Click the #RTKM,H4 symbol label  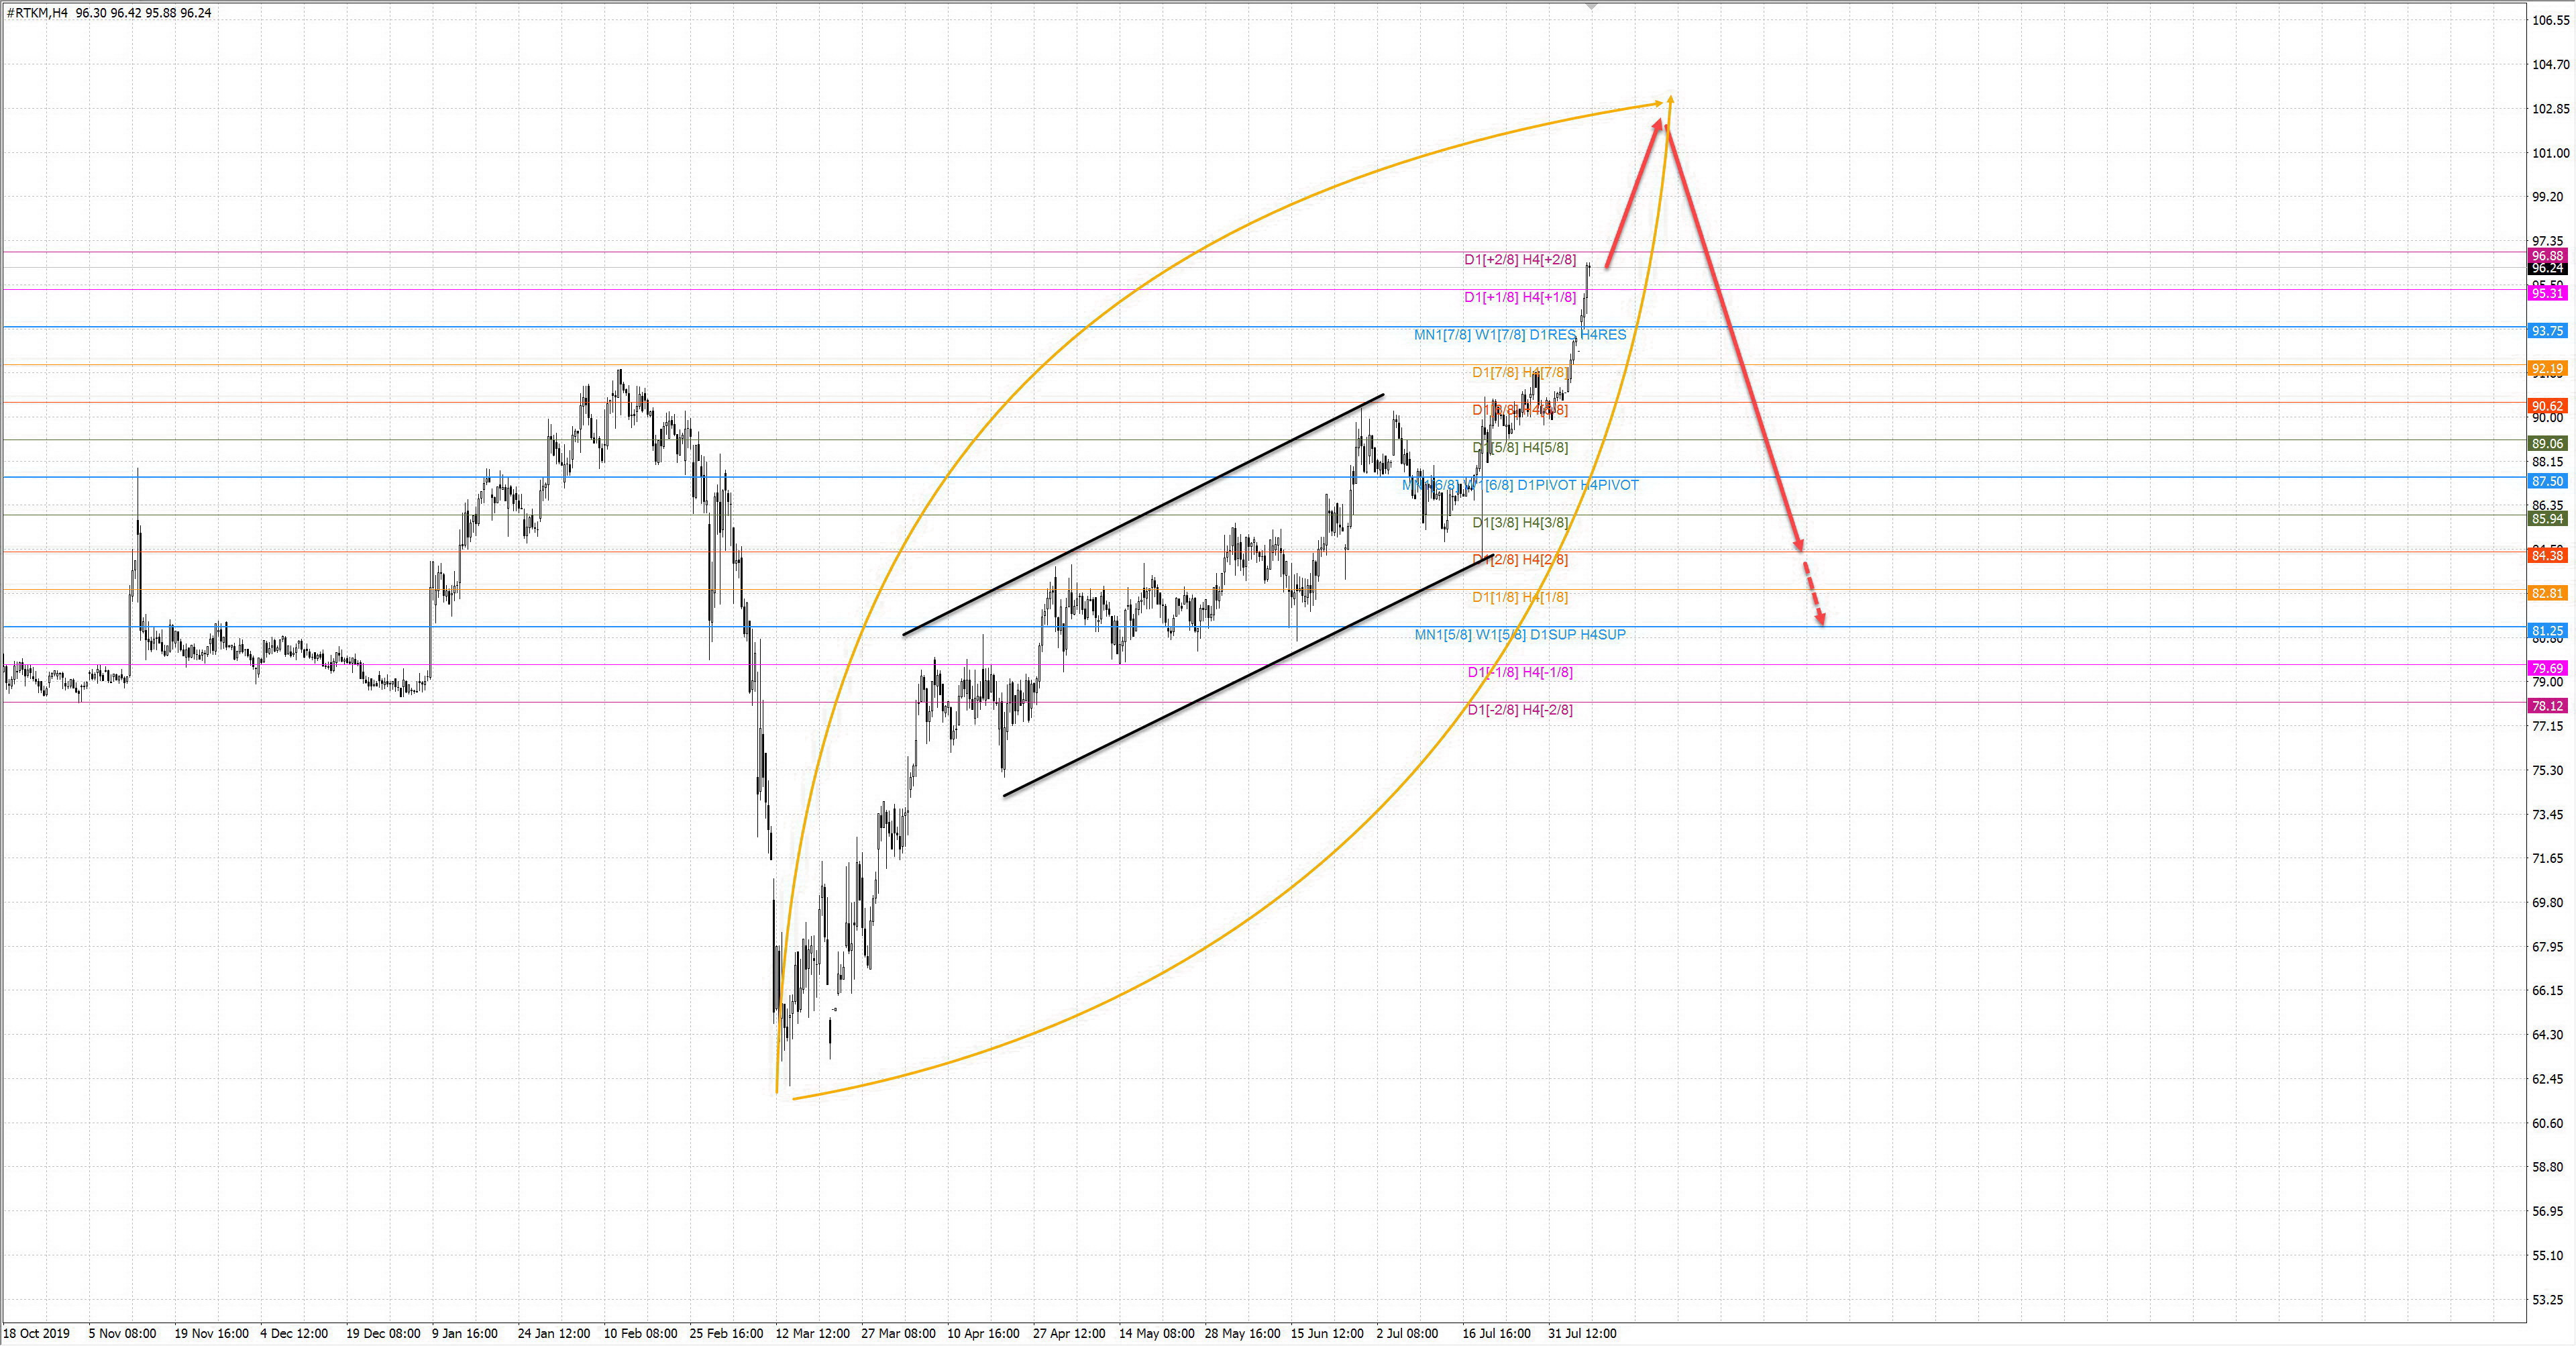point(38,13)
